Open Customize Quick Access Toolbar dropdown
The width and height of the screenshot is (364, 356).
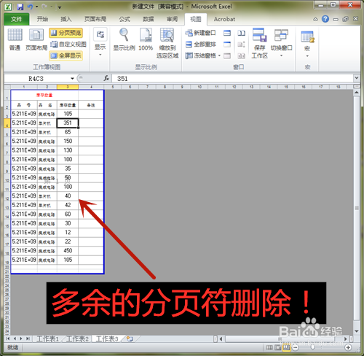pyautogui.click(x=60, y=7)
